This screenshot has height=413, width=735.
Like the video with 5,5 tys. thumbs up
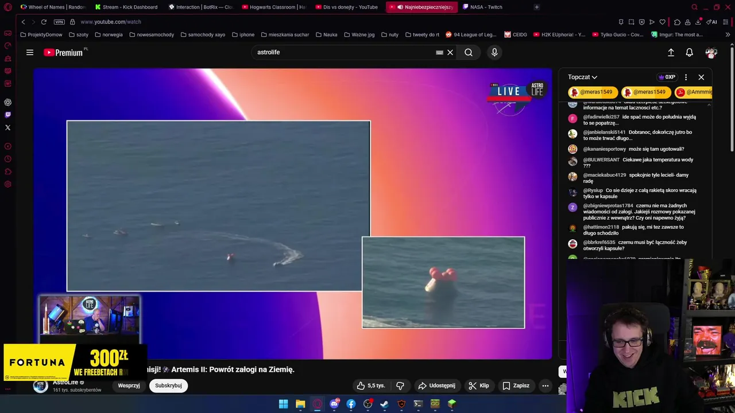tap(371, 385)
